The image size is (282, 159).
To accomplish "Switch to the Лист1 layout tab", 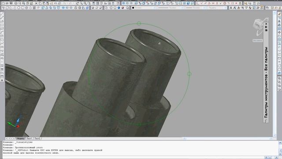I will 29,138.
